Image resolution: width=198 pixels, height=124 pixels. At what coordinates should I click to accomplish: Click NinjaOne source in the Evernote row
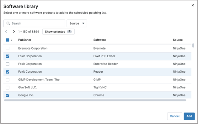[179, 48]
